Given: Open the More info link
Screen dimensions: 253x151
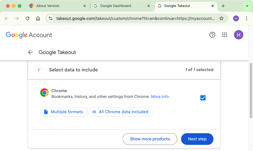Looking at the screenshot, I should (x=160, y=97).
